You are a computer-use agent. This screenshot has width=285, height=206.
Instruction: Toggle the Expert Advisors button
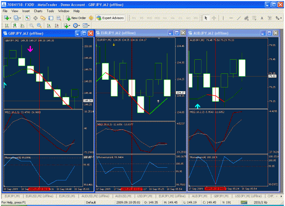pyautogui.click(x=110, y=18)
